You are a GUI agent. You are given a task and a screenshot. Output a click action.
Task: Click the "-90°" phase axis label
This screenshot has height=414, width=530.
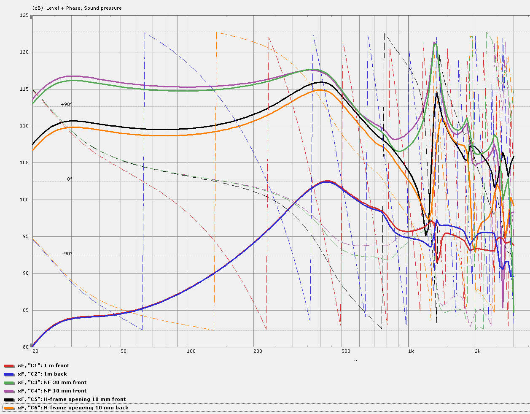pos(67,254)
